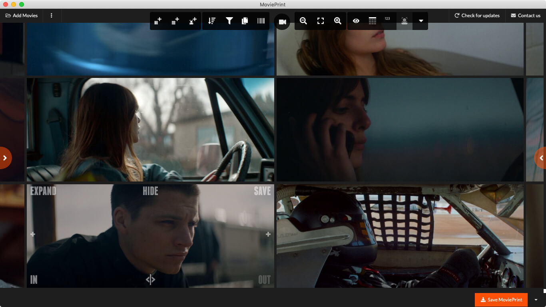546x307 pixels.
Task: Click fit to screen icon
Action: (321, 21)
